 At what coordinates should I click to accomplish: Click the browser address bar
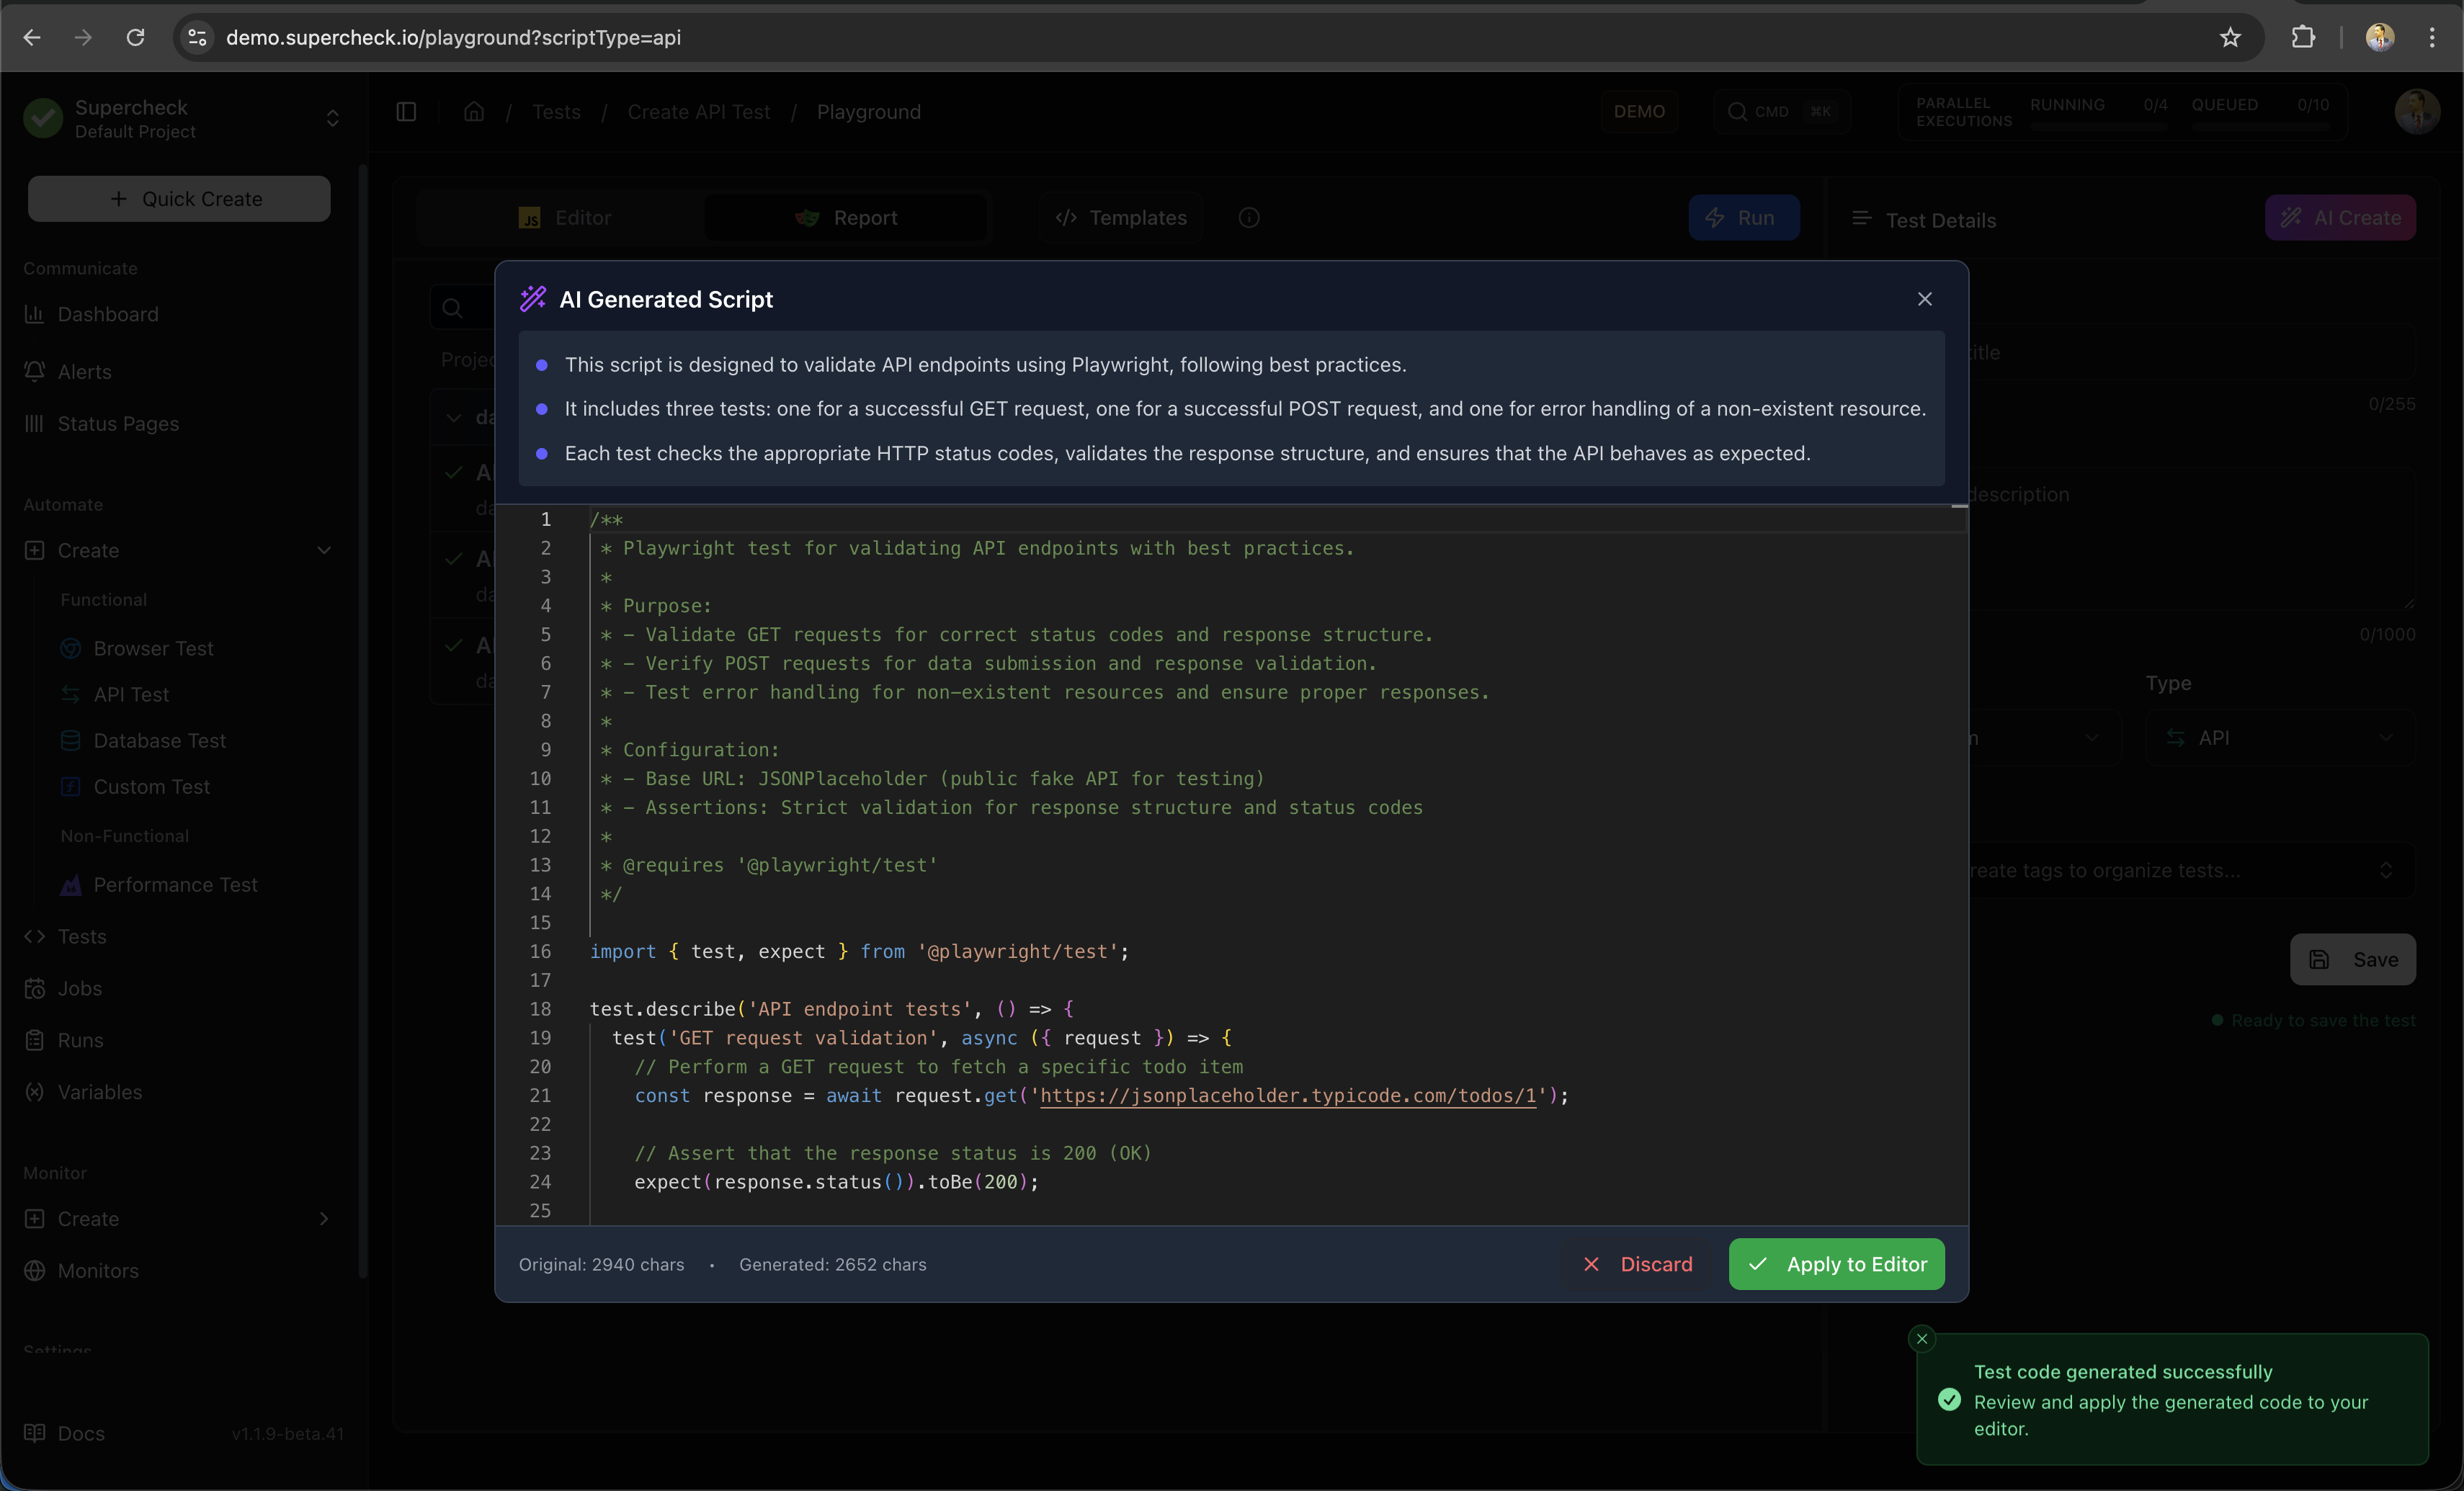(x=700, y=38)
